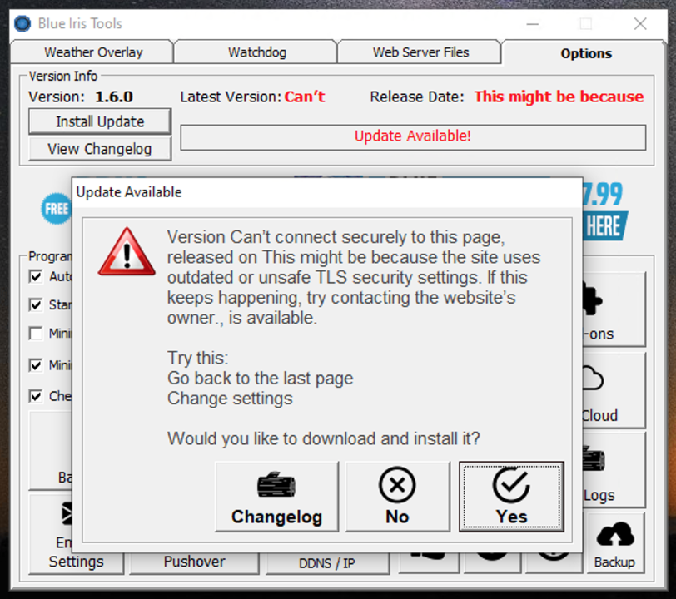Click the red Update Available! status bar

413,137
